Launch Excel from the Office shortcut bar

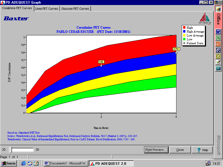click(x=218, y=38)
